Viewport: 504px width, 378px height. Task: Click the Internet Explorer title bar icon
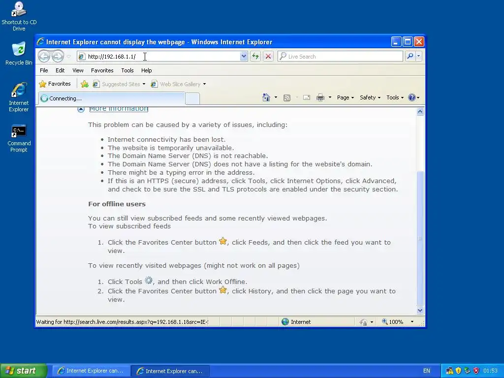pyautogui.click(x=40, y=41)
